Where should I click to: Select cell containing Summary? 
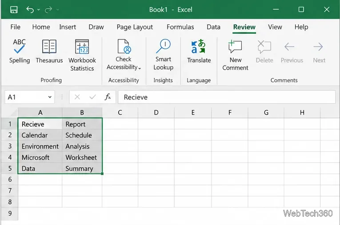pos(82,168)
